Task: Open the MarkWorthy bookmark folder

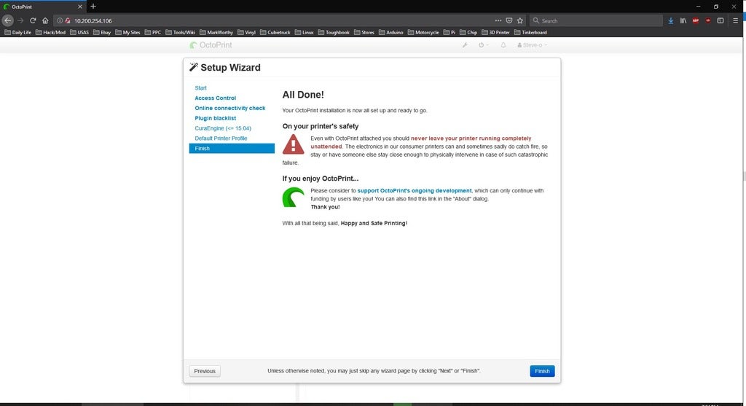Action: click(216, 32)
